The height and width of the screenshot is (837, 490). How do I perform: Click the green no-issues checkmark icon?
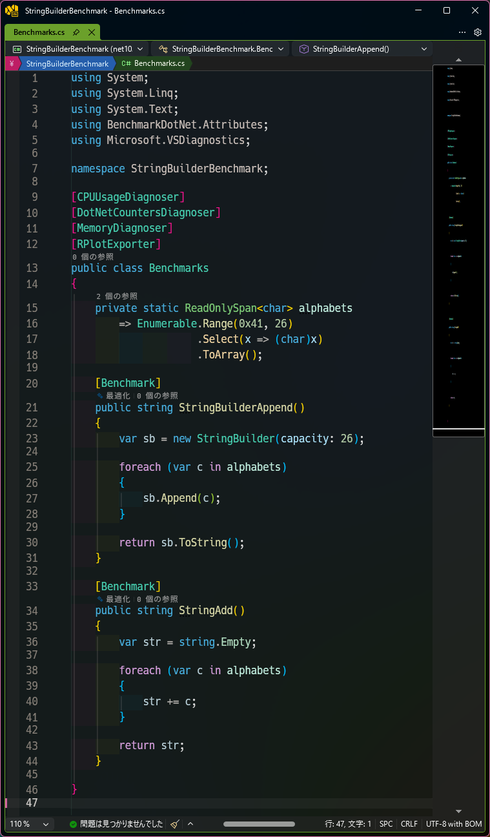tap(74, 824)
